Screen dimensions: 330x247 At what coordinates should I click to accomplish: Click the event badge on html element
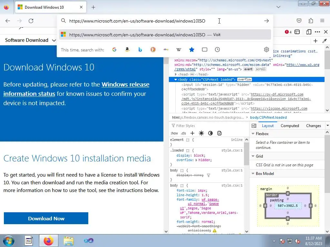coord(248,69)
